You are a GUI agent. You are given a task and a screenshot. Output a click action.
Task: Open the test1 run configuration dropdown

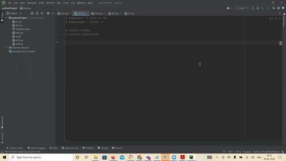click(242, 8)
